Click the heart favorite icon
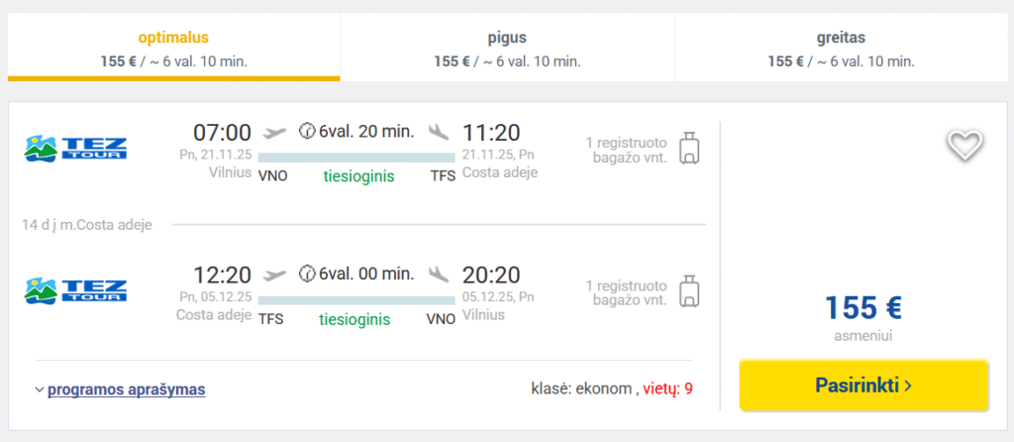This screenshot has width=1014, height=442. click(x=963, y=147)
